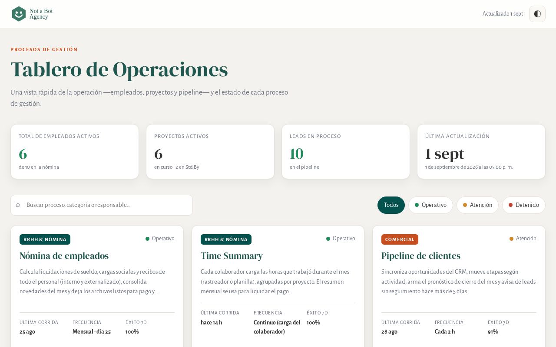This screenshot has width=556, height=347.
Task: Click the '91%' éxito value
Action: pos(493,332)
